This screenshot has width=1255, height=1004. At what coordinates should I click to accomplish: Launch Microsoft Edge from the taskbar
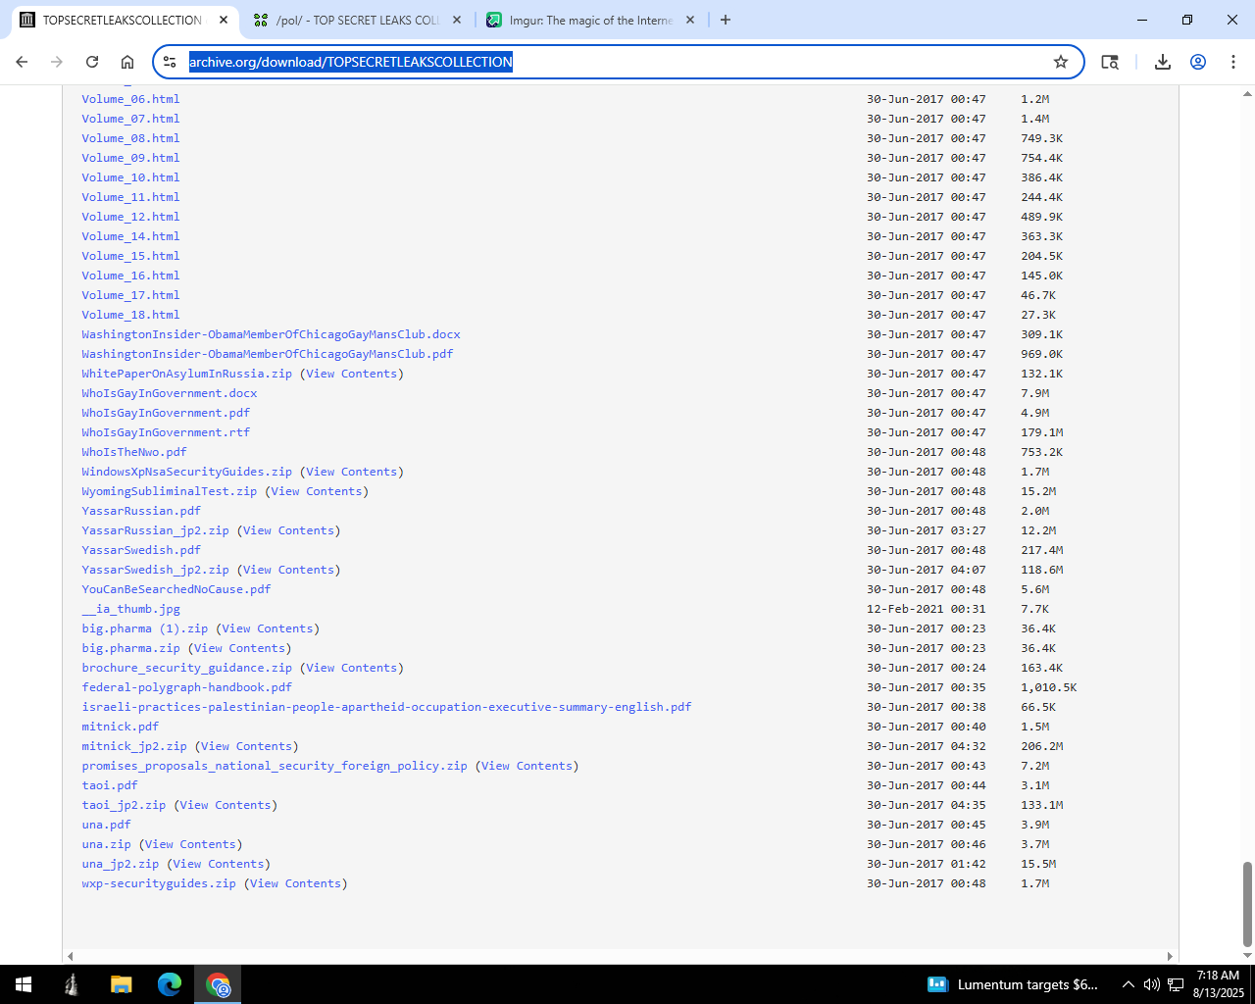[x=170, y=984]
